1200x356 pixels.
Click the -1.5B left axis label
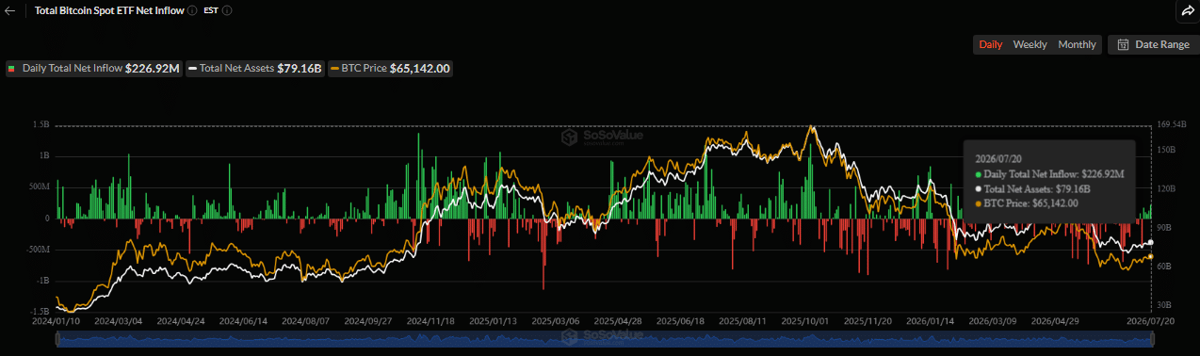[39, 312]
